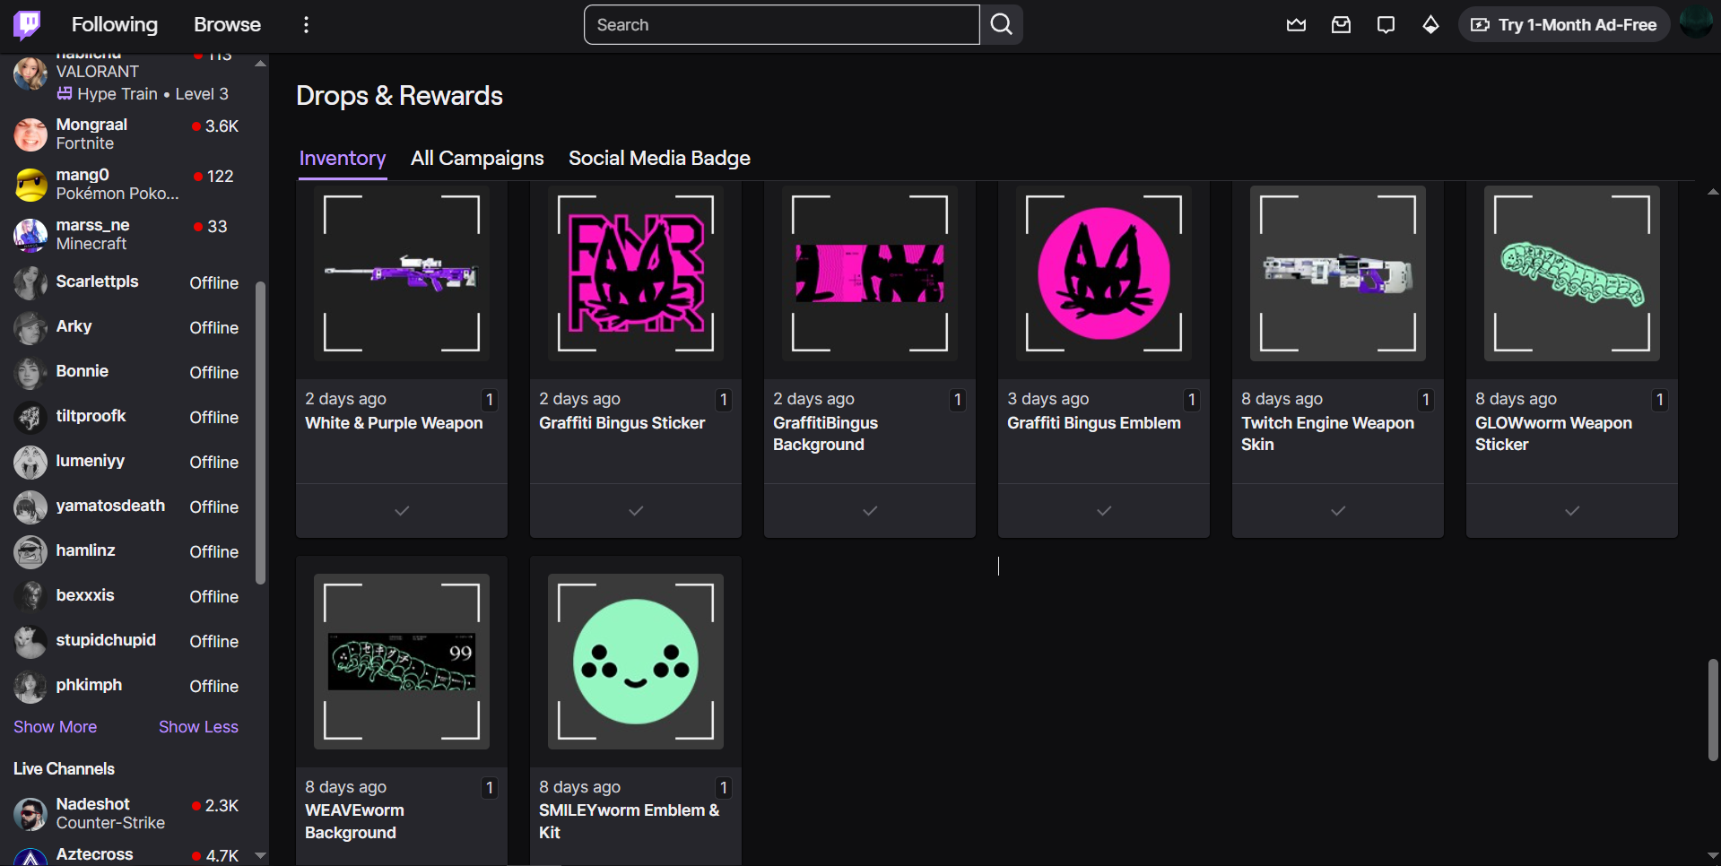Click checkmark under White & Purple Weapon
1721x866 pixels.
(402, 511)
